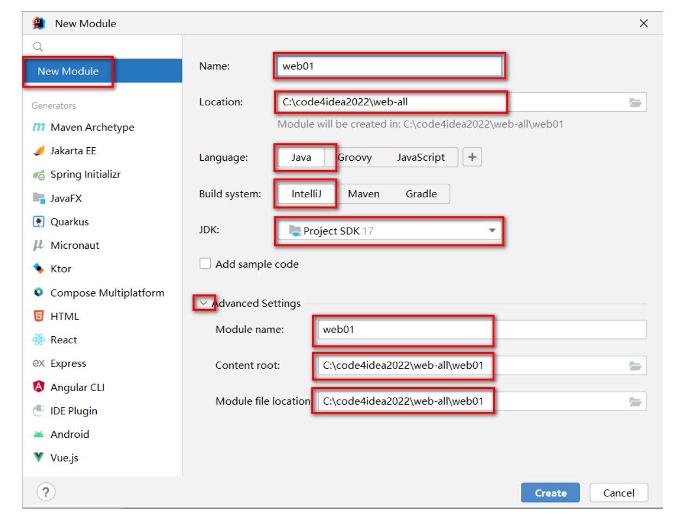Edit the Name field web01
685x522 pixels.
390,66
